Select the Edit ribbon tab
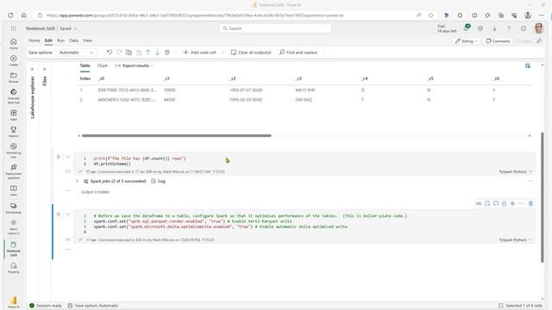The height and width of the screenshot is (310, 552). coord(48,40)
